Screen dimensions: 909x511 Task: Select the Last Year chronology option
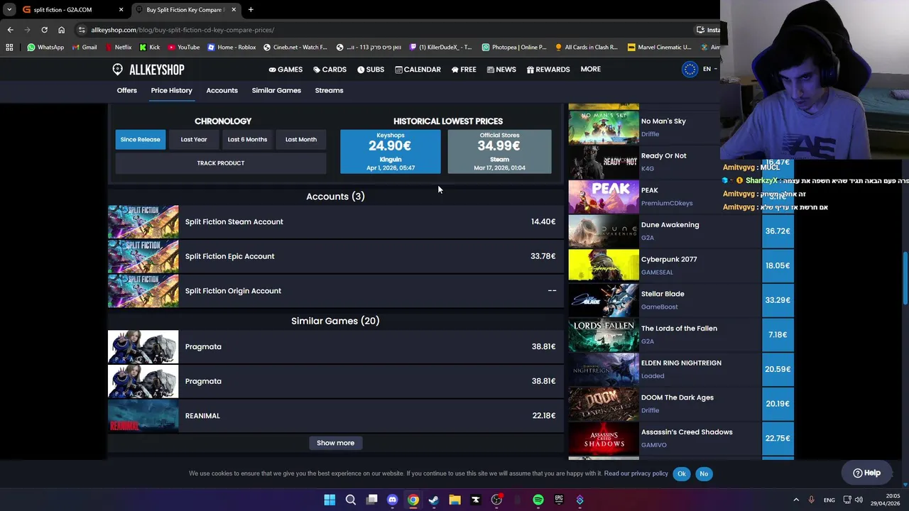pos(194,139)
